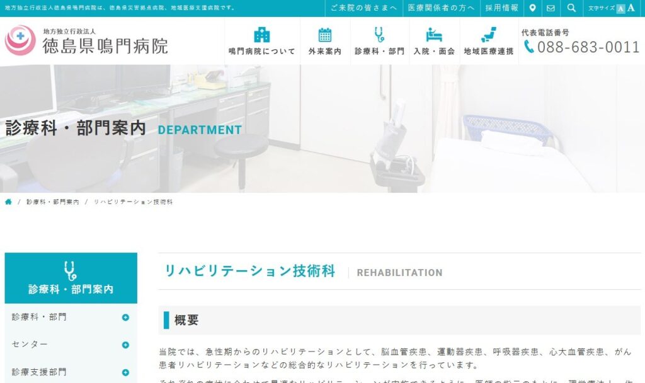Open 入院・面会 bed icon menu

point(434,42)
